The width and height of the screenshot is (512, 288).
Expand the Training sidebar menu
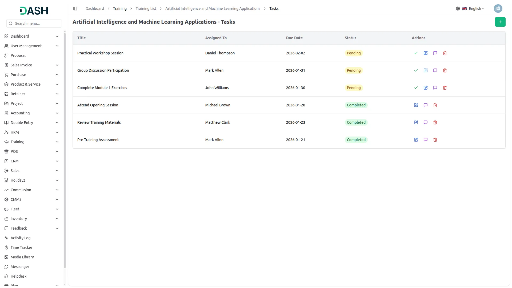pyautogui.click(x=31, y=142)
